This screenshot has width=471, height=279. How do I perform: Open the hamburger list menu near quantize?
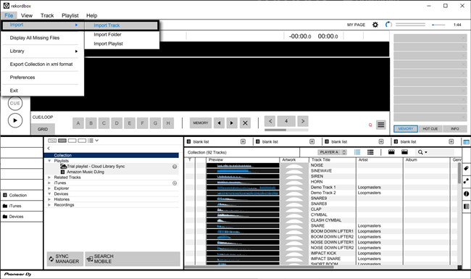381,125
